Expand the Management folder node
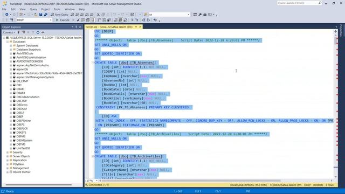Viewport: 345px width, 194px height. pyautogui.click(x=7, y=168)
